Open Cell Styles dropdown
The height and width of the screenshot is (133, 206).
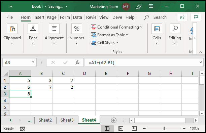click(x=117, y=43)
